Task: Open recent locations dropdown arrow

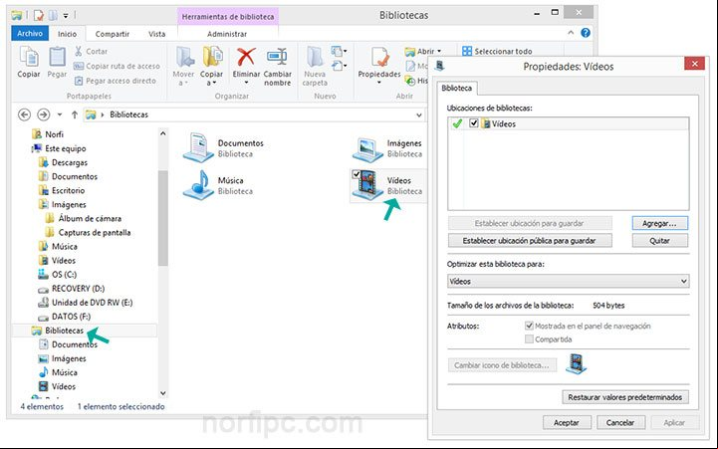Action: click(x=60, y=114)
